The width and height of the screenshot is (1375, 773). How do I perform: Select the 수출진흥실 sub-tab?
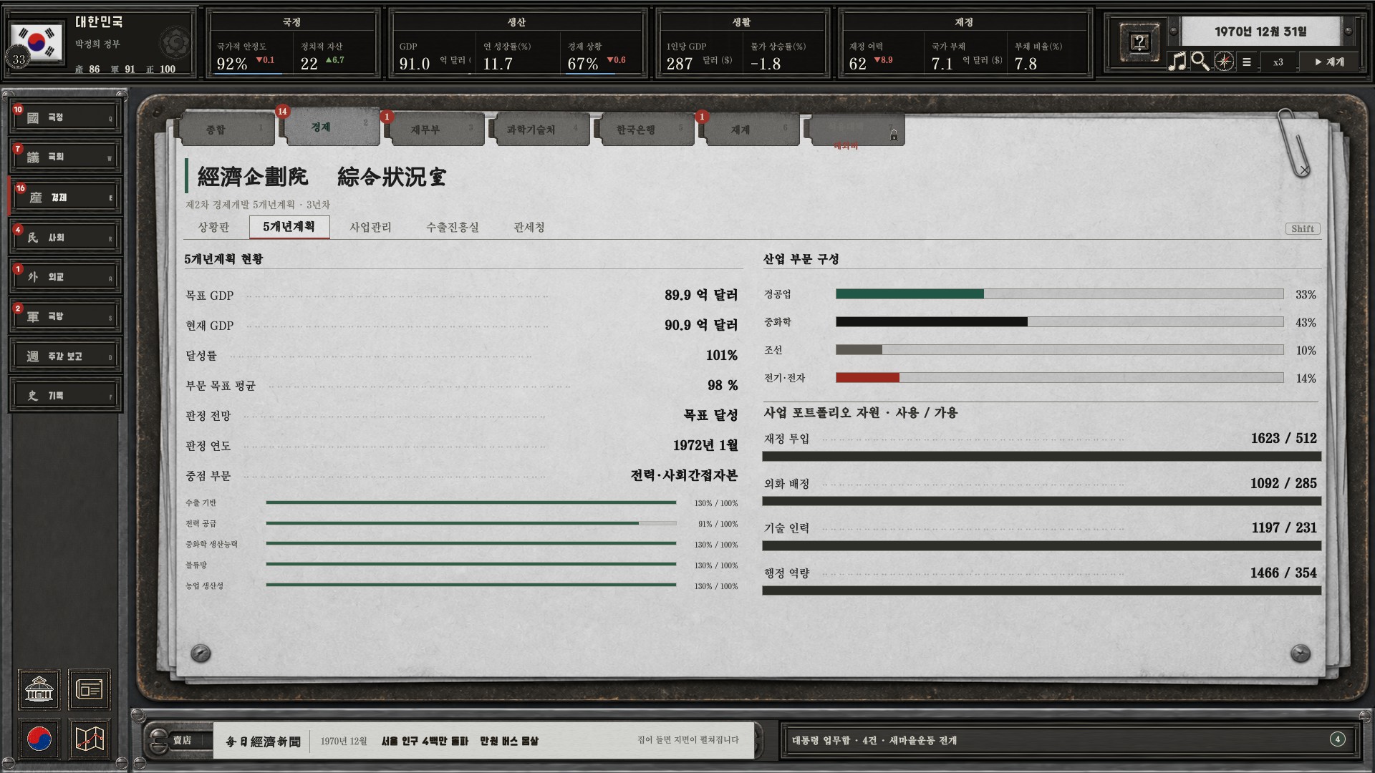pos(453,227)
